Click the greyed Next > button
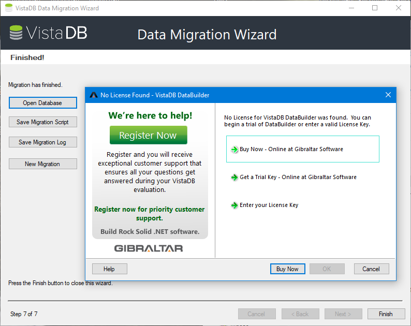Image resolution: width=411 pixels, height=326 pixels. [x=343, y=314]
